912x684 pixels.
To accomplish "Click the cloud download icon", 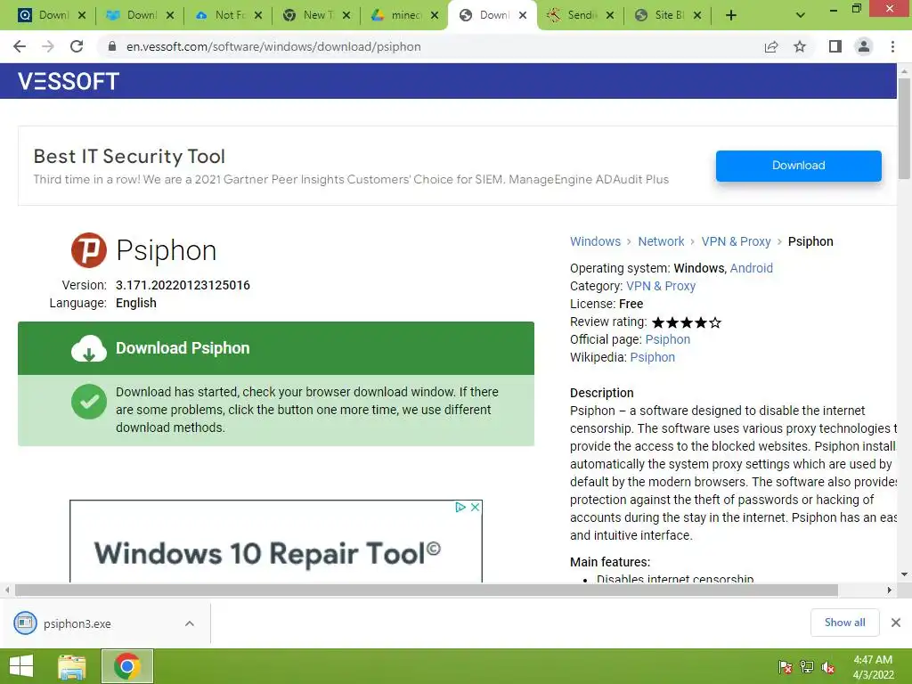I will point(89,348).
